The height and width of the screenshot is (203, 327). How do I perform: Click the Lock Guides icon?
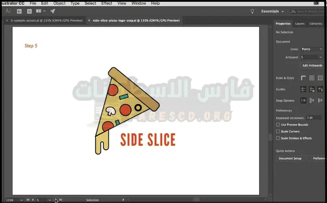[x=312, y=89]
